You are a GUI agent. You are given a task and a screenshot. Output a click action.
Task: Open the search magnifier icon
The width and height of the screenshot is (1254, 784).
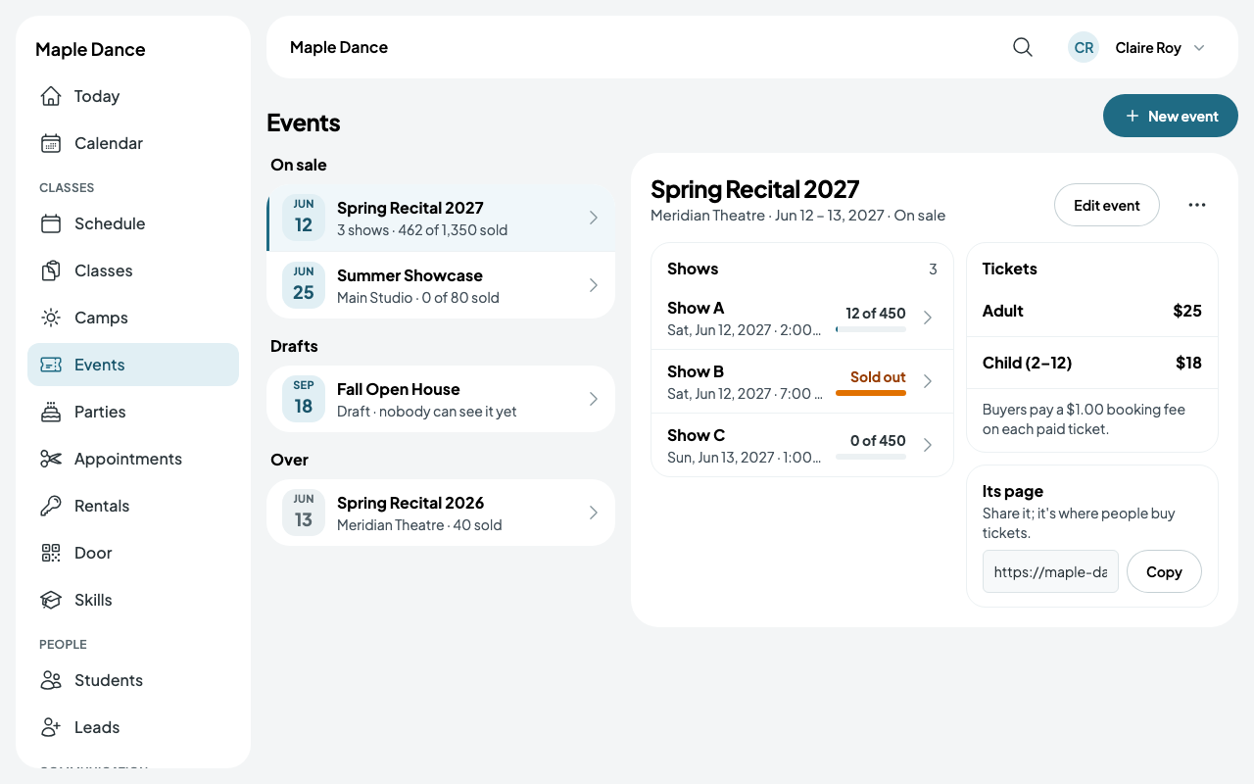[1023, 47]
